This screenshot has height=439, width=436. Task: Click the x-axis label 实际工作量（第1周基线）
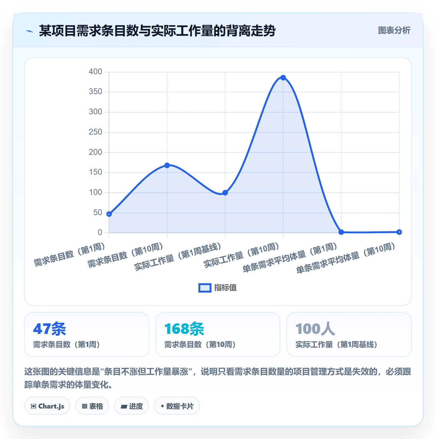pos(178,256)
